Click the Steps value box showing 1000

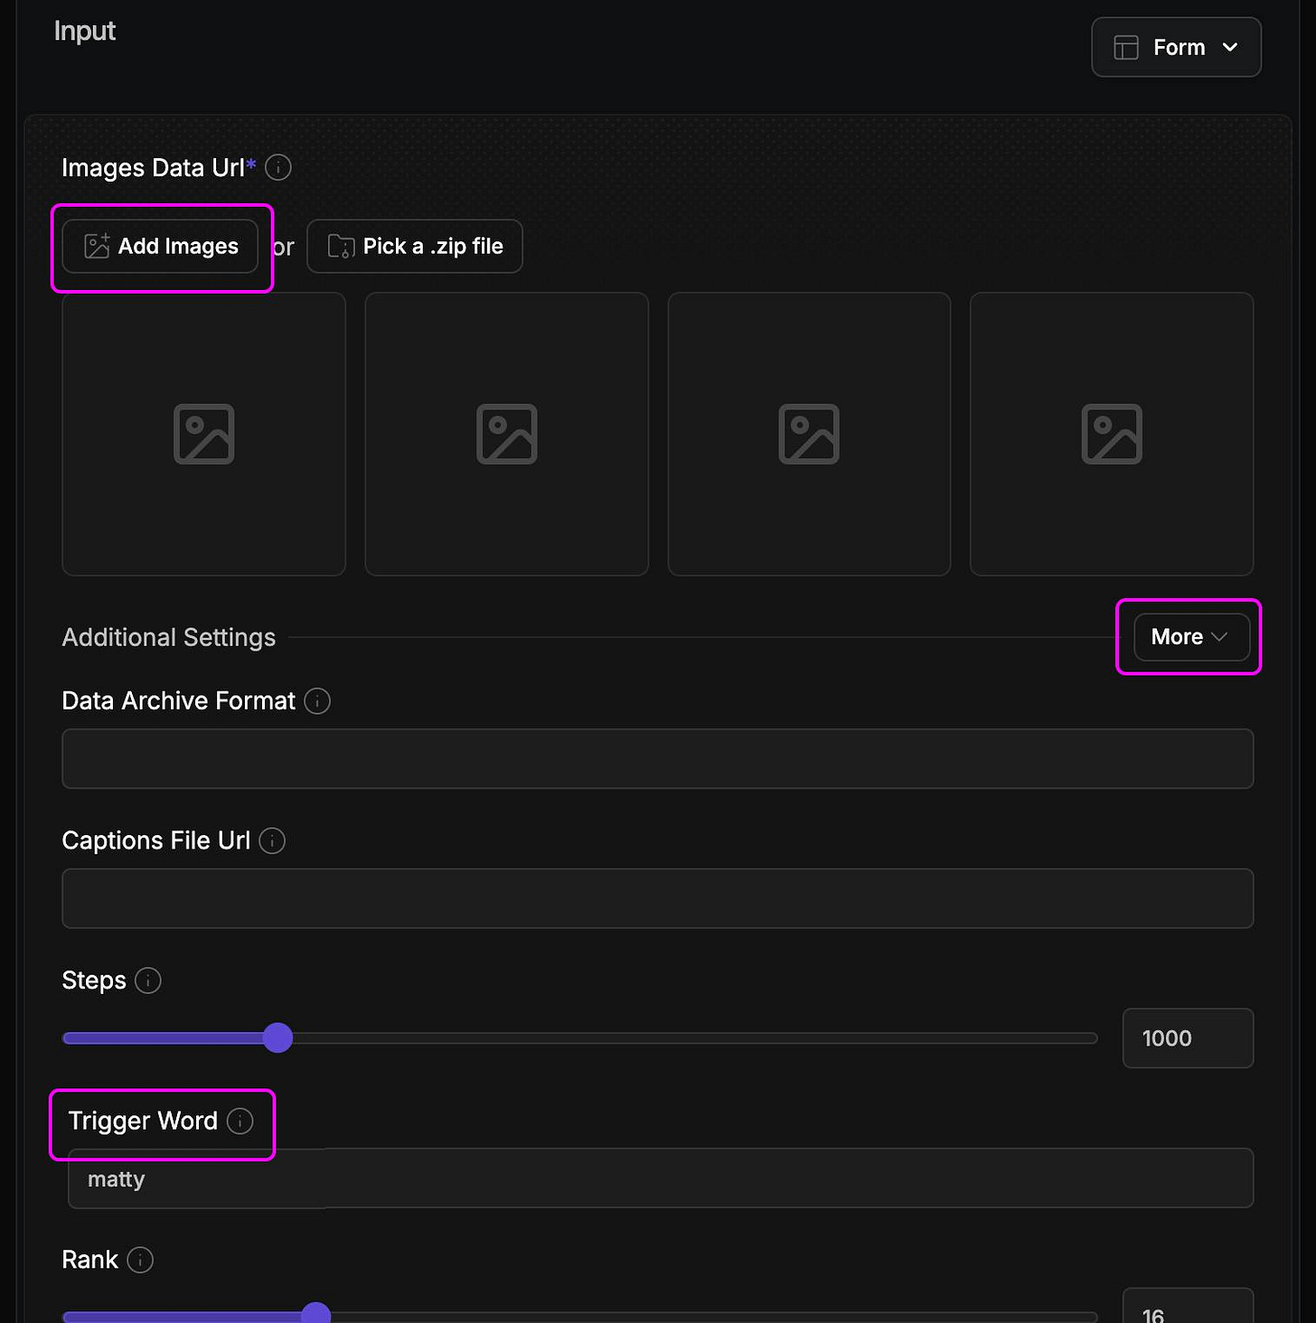(x=1188, y=1038)
